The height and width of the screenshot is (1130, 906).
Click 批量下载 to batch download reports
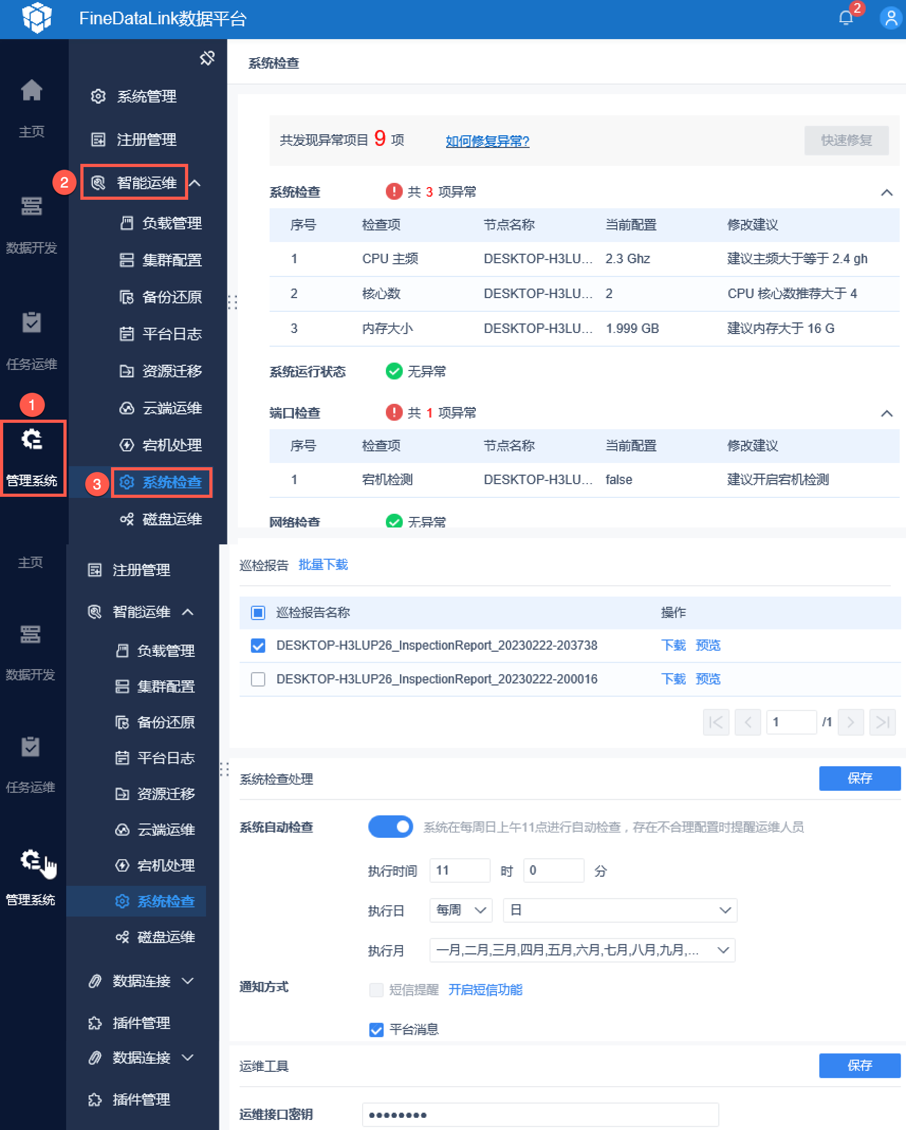pyautogui.click(x=323, y=564)
